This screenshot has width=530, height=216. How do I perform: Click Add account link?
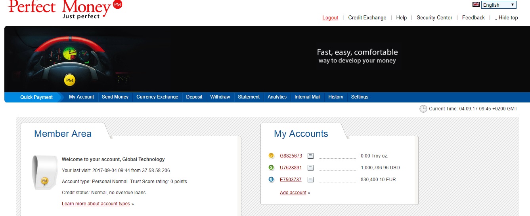point(293,193)
